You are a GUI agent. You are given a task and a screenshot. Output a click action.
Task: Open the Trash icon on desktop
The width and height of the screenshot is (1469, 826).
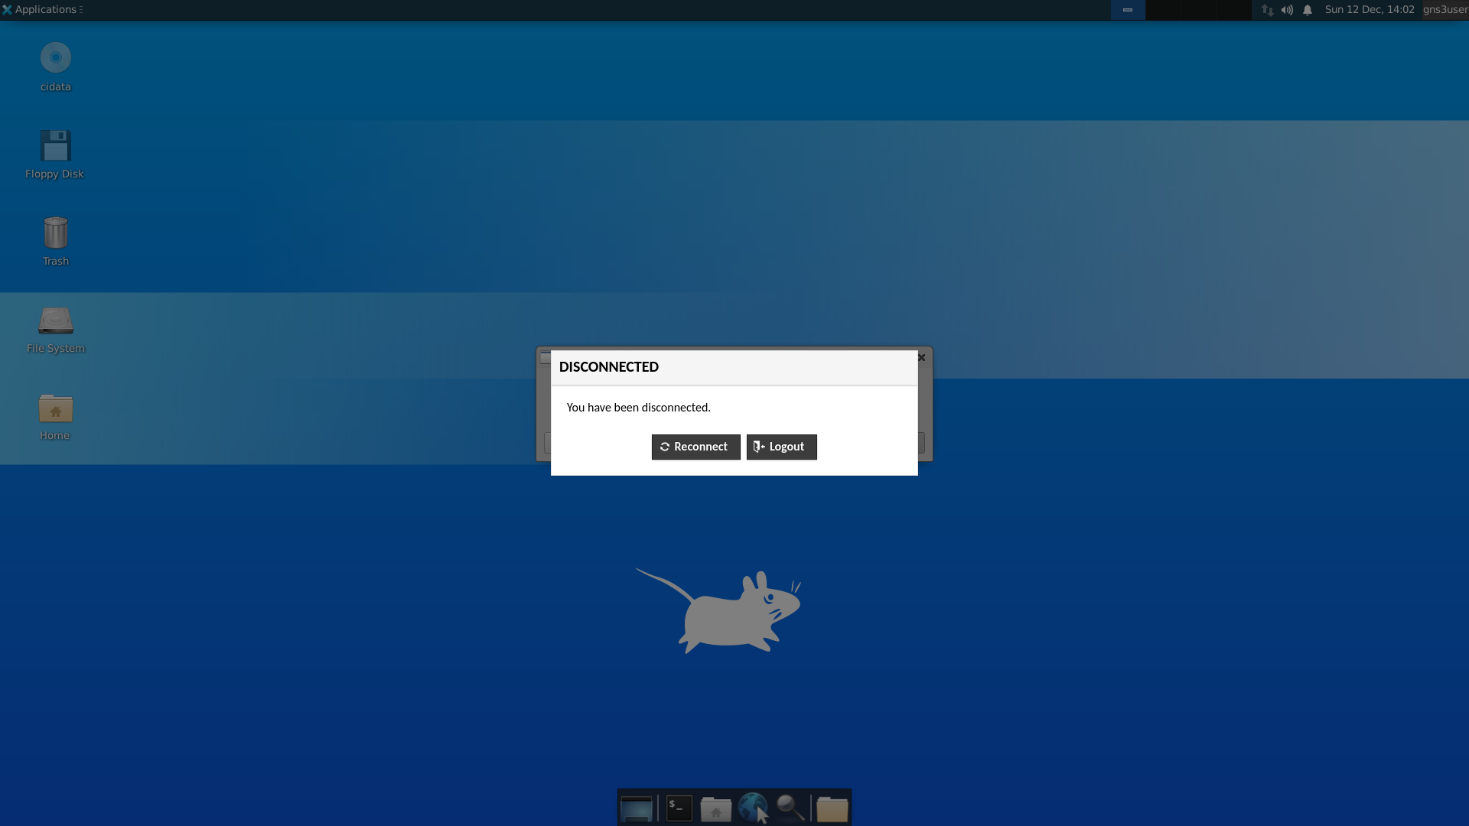click(56, 232)
